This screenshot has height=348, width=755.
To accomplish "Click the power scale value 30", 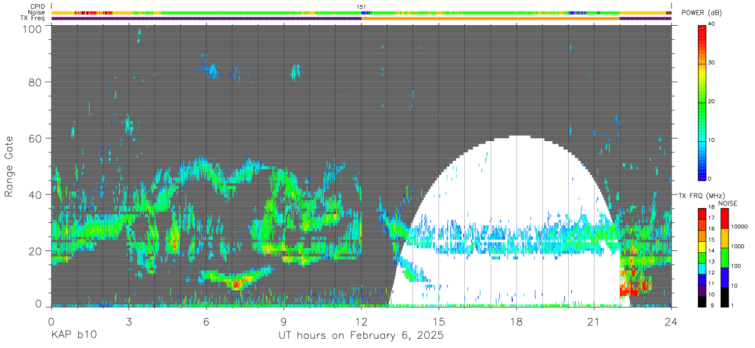I will point(712,63).
